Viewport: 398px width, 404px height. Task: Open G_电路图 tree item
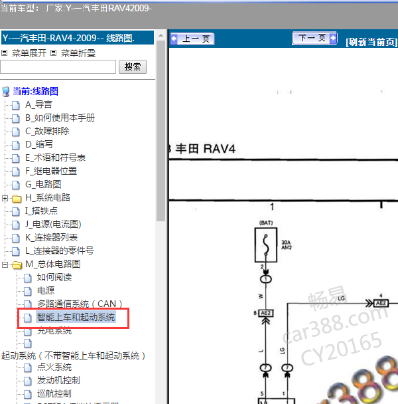click(43, 185)
